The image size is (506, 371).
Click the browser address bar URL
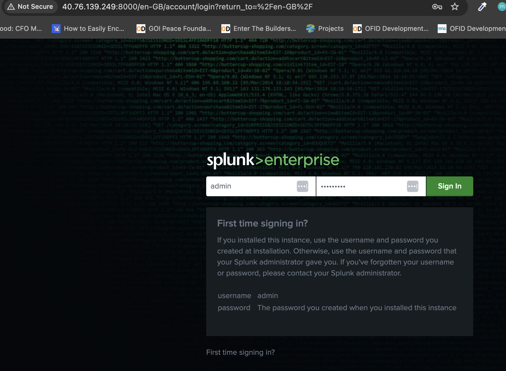[187, 7]
